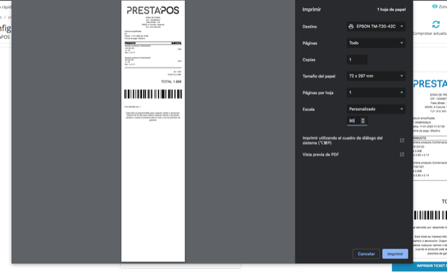The width and height of the screenshot is (447, 272).
Task: Cancel the print dialog
Action: 366,254
